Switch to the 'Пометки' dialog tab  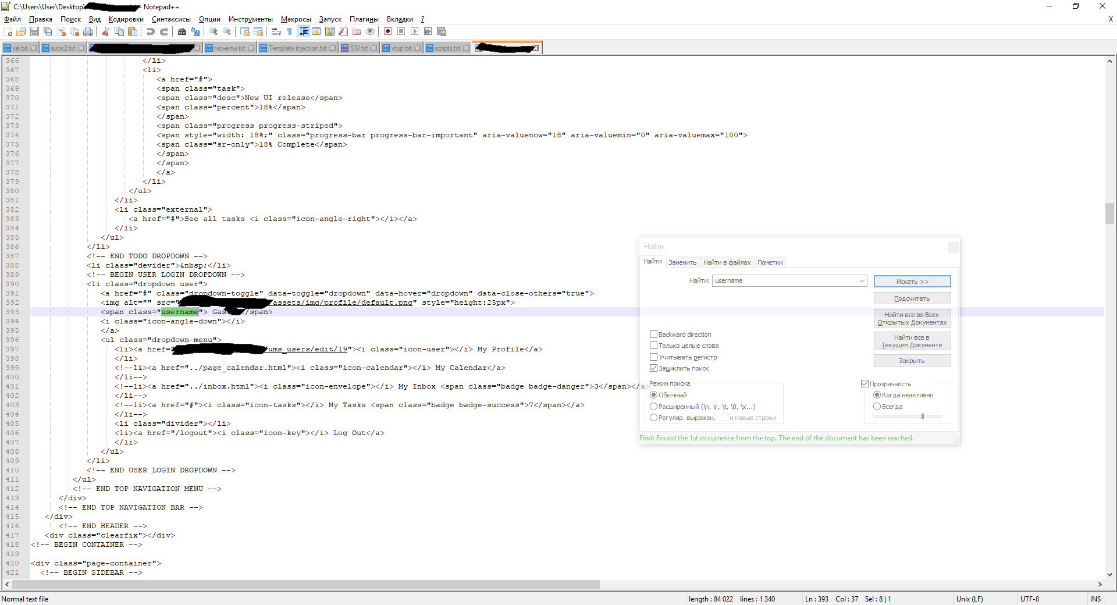coord(770,262)
